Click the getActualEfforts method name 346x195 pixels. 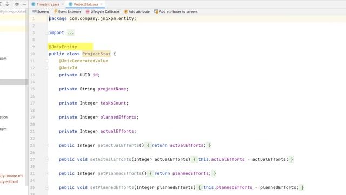click(x=118, y=145)
